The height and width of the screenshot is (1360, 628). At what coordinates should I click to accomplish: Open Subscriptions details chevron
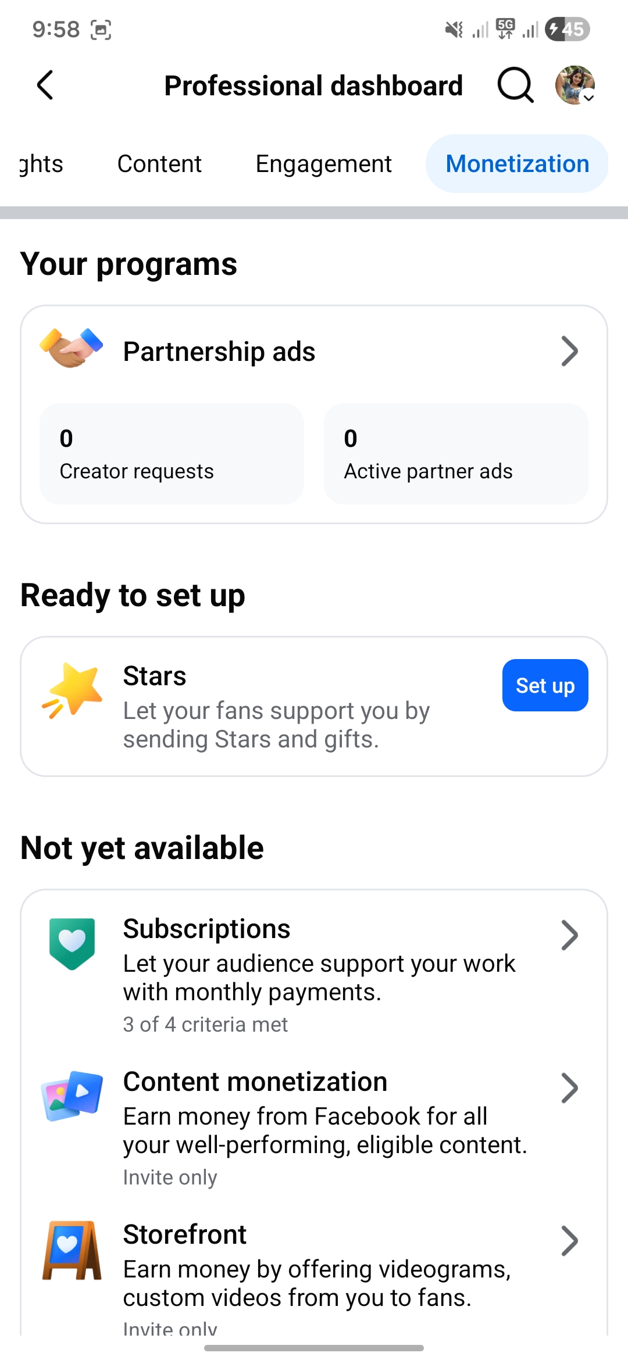point(569,935)
